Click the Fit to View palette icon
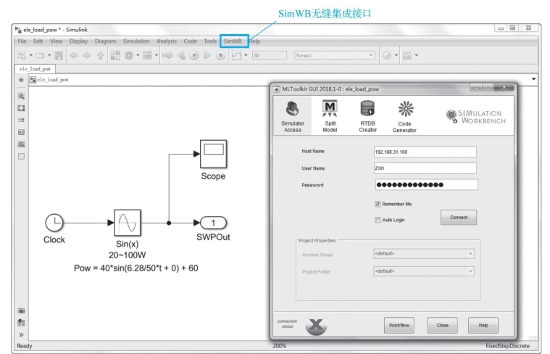This screenshot has height=354, width=550. pos(22,108)
